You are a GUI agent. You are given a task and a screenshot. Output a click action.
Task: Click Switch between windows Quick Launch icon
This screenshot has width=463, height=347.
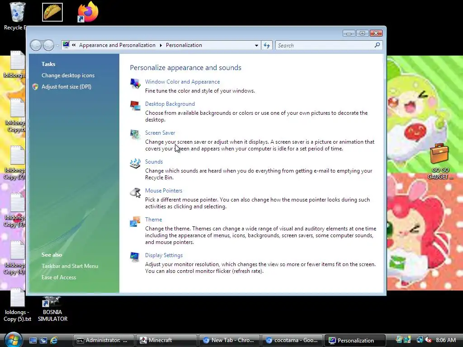point(43,341)
